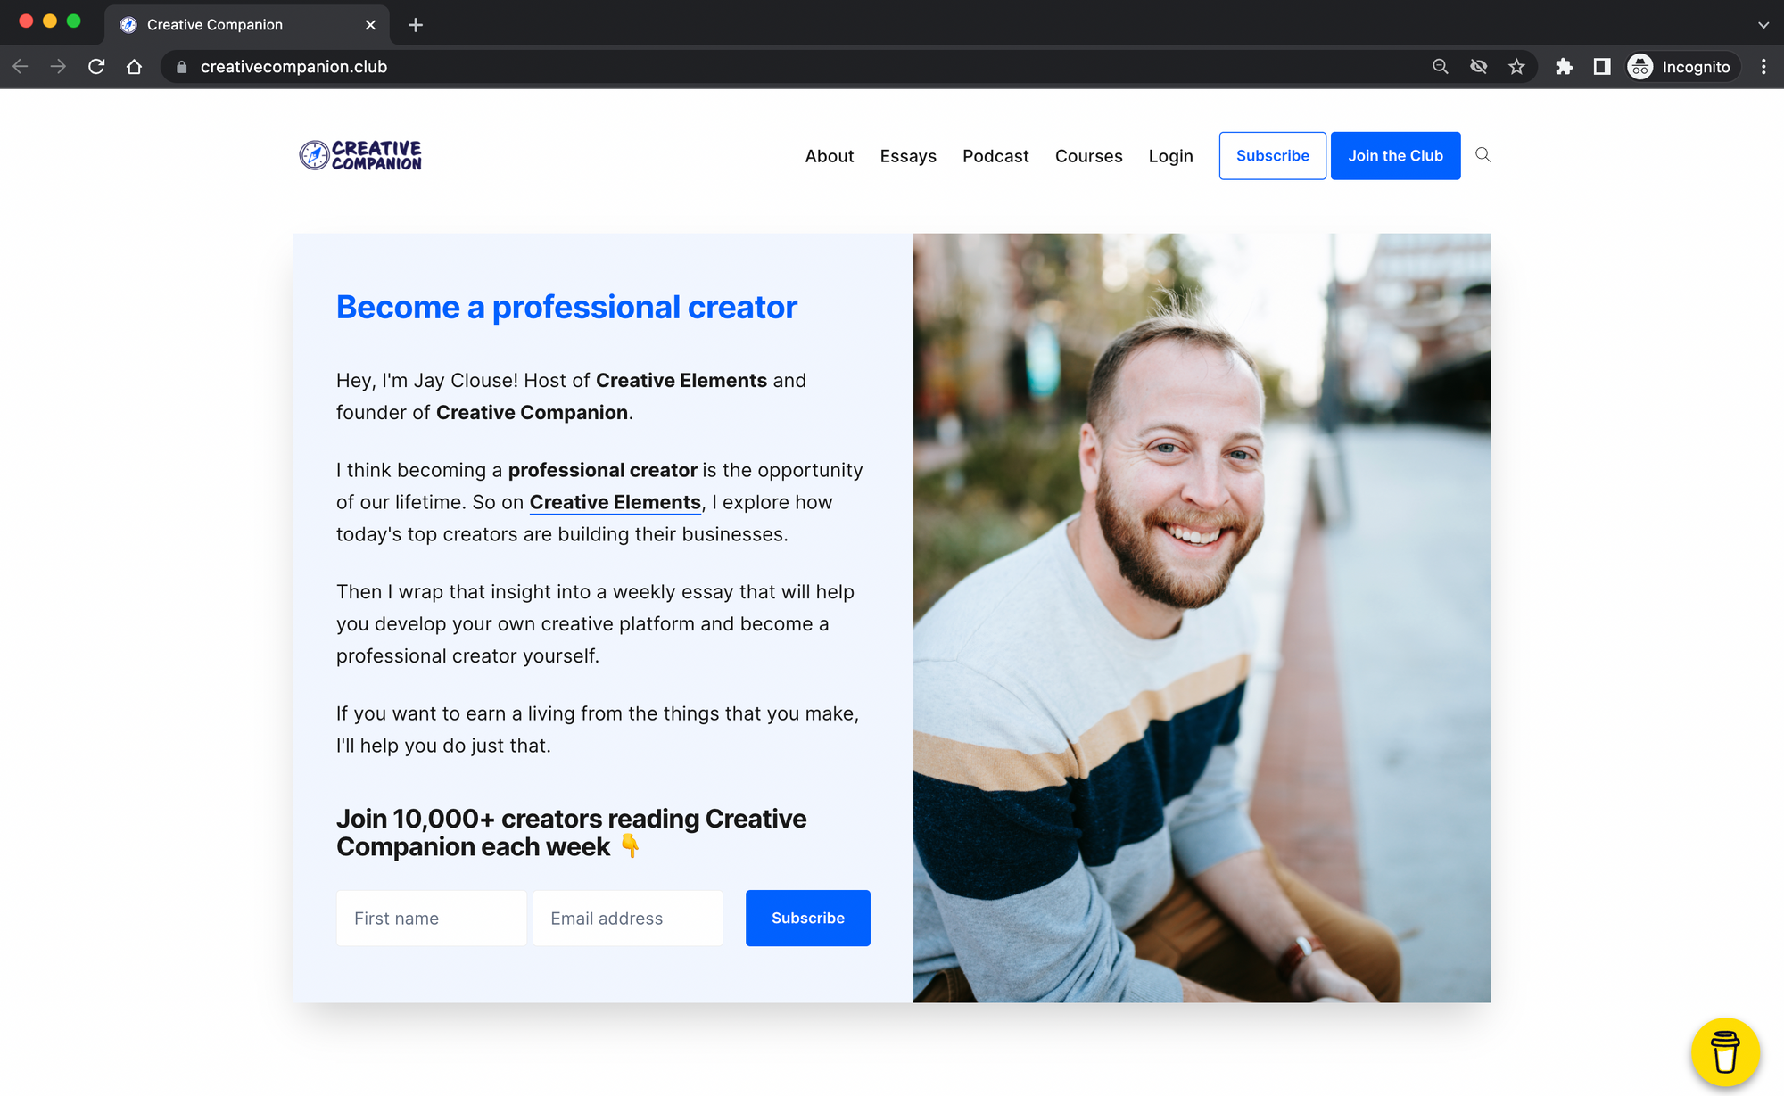Click the address bar URL
The width and height of the screenshot is (1784, 1096).
coord(293,67)
